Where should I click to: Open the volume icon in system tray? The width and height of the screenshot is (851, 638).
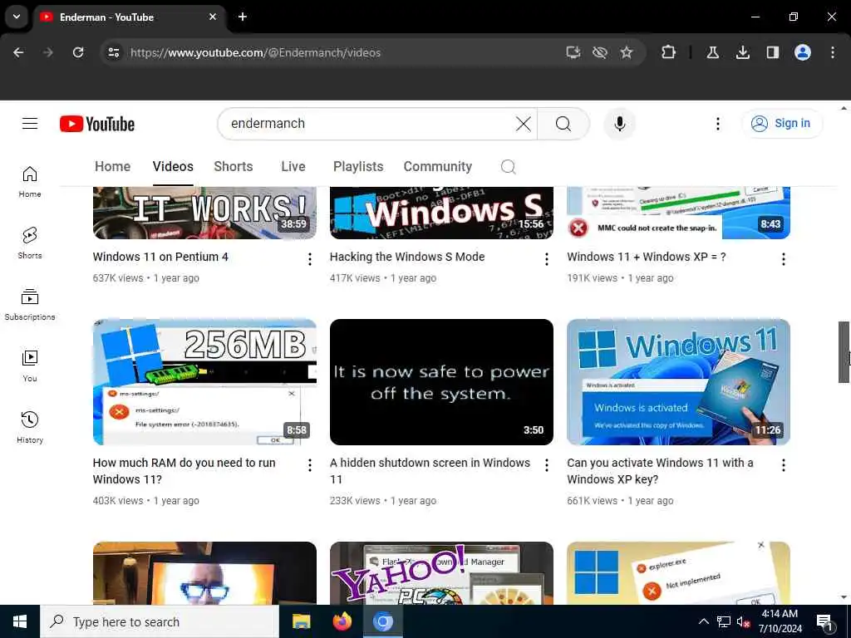(x=743, y=621)
